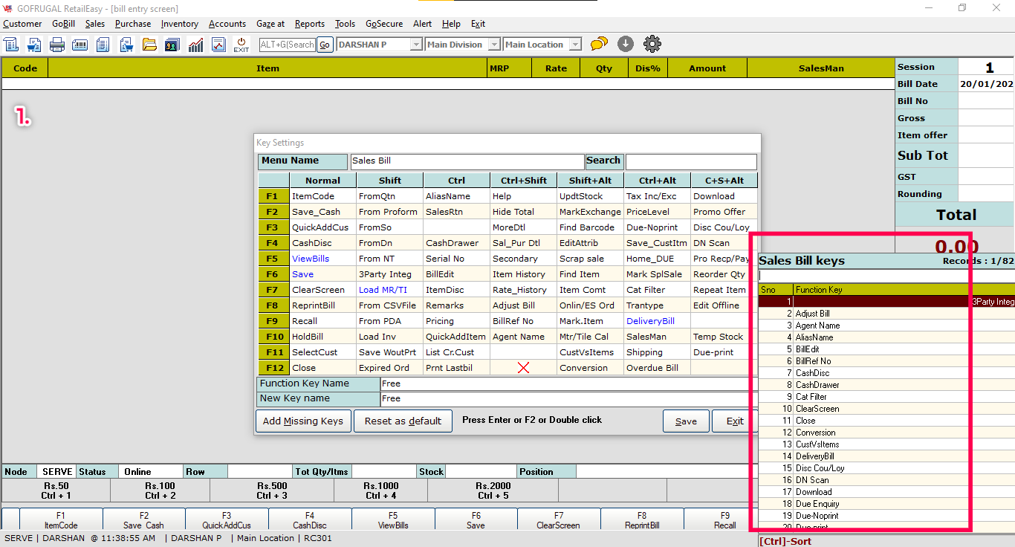
Task: Click the download arrow circle icon
Action: (x=626, y=45)
